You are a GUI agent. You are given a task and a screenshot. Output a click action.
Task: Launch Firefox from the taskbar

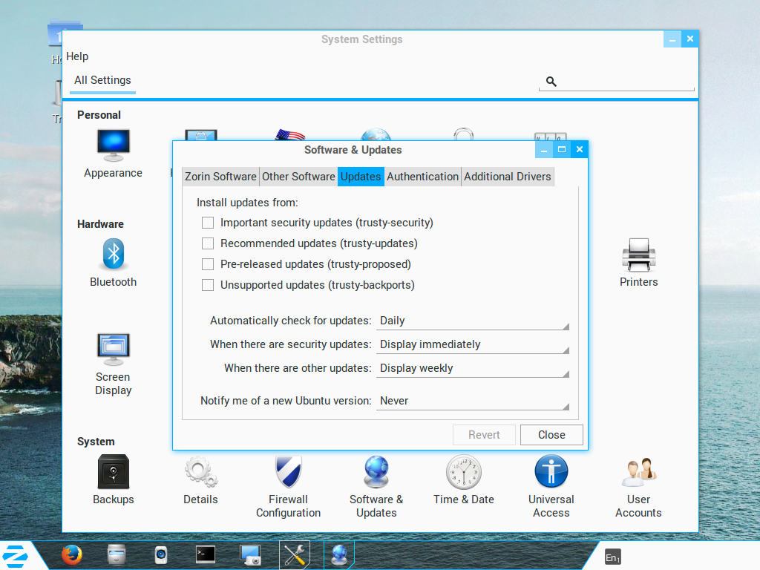72,554
